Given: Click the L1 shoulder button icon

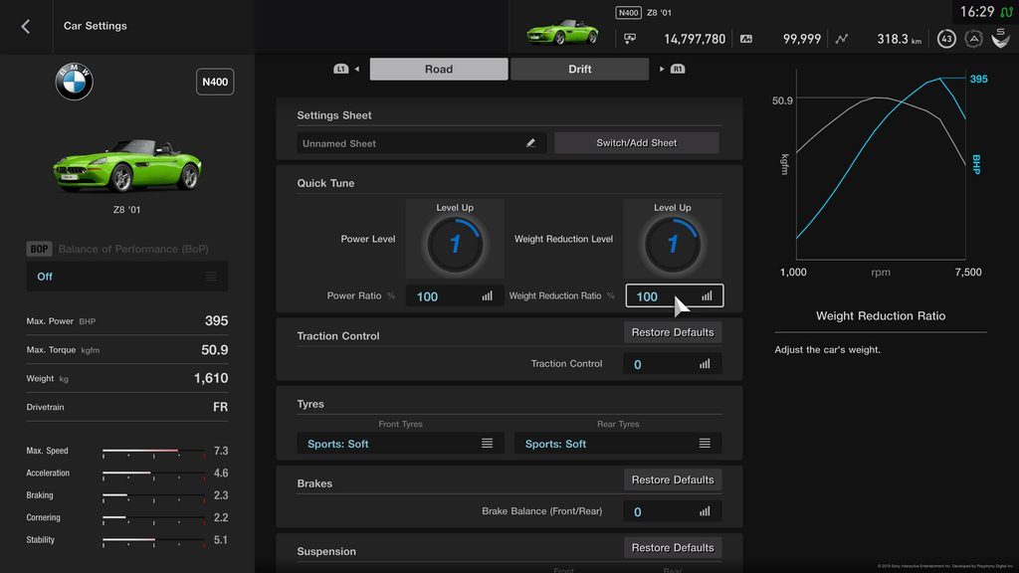Looking at the screenshot, I should point(340,69).
